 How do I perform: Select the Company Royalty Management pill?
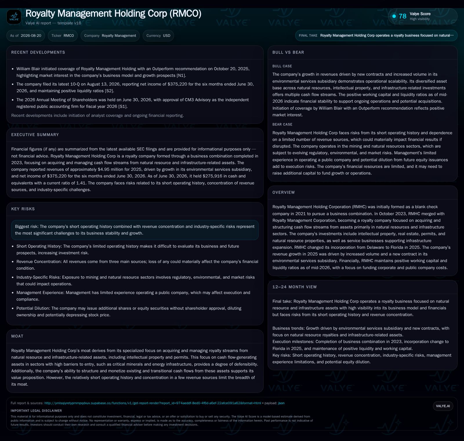click(x=110, y=36)
